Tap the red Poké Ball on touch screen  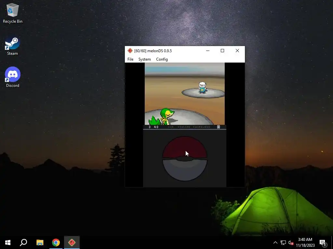point(185,158)
